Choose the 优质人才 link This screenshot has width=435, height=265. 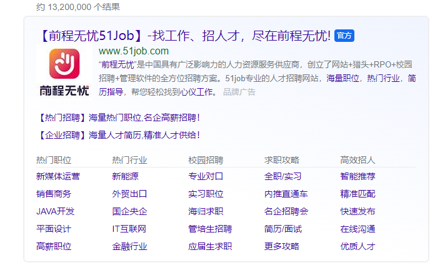click(357, 246)
